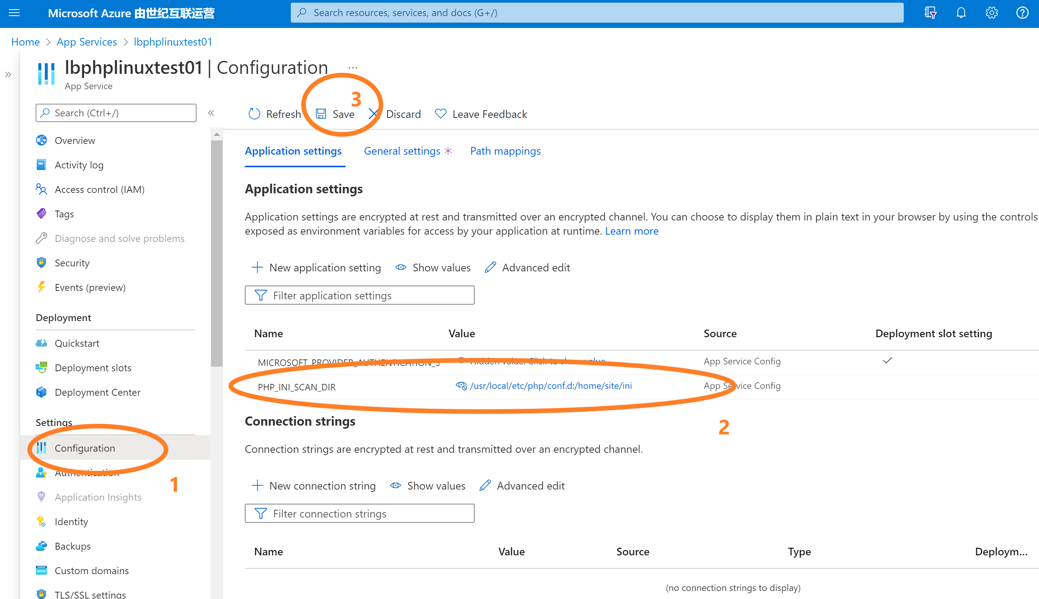This screenshot has width=1039, height=599.
Task: Click the Learn more link
Action: (631, 231)
